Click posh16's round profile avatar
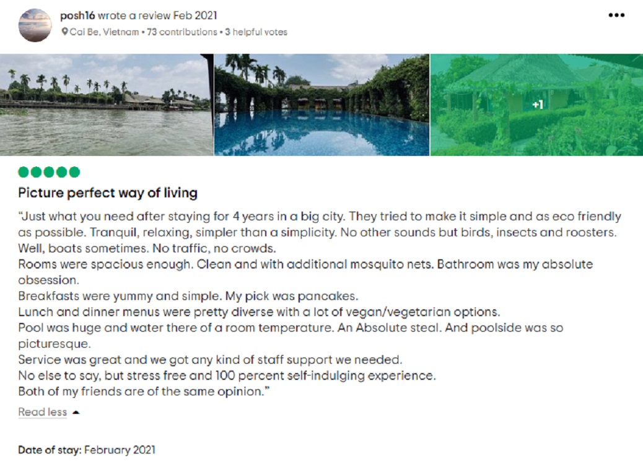This screenshot has height=464, width=643. click(x=35, y=25)
